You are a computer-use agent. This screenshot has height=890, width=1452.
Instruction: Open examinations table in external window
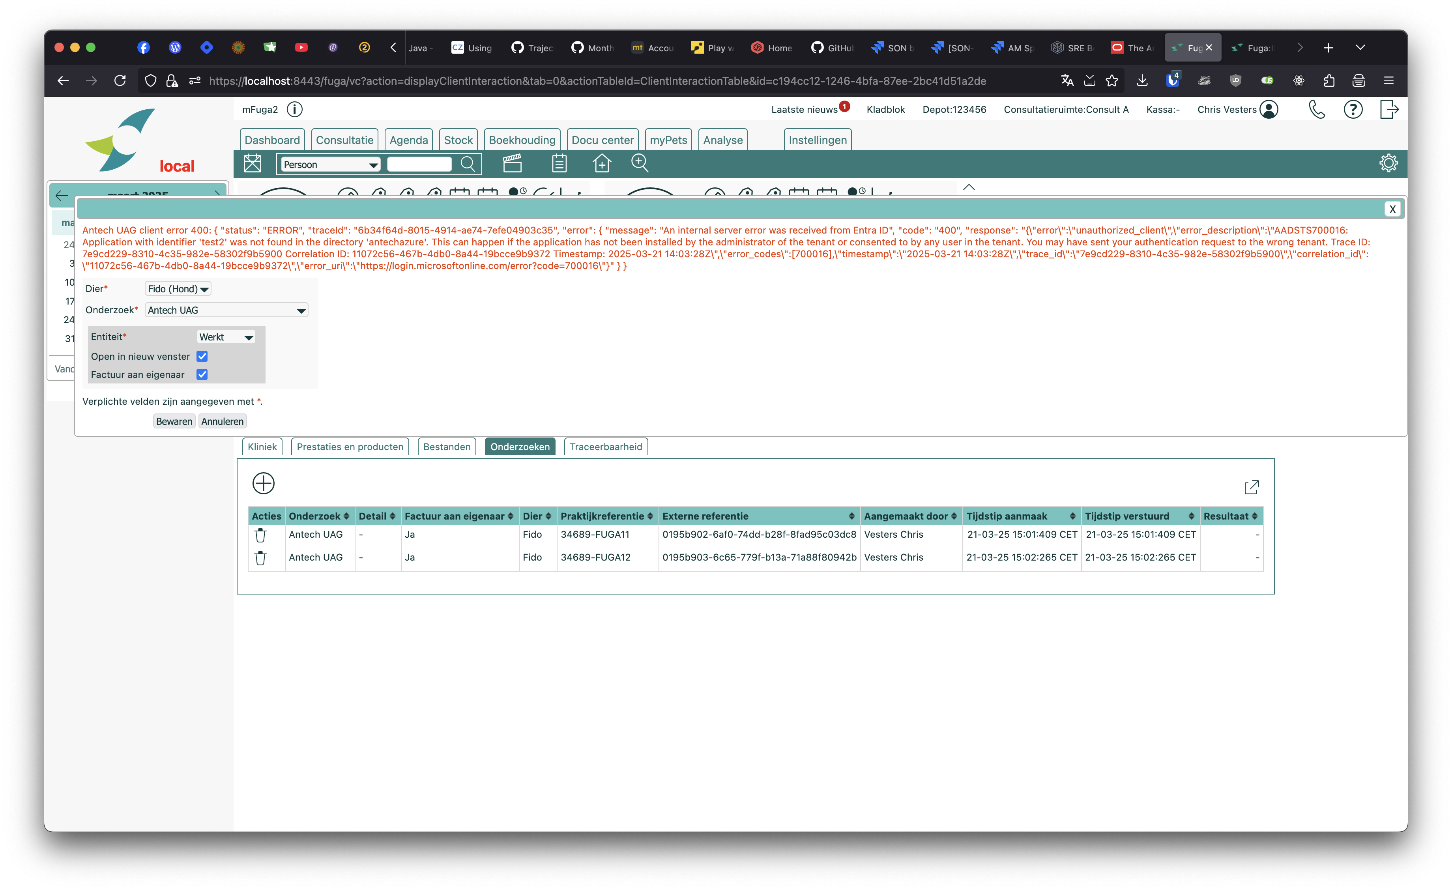[x=1252, y=487]
